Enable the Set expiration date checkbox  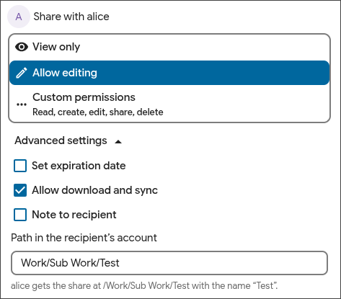click(20, 166)
